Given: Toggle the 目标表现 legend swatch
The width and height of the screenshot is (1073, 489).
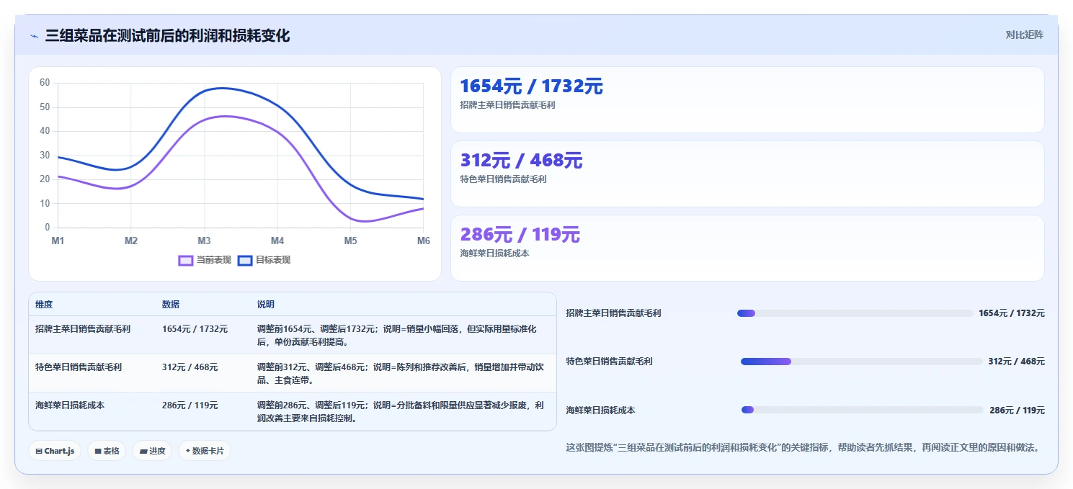Looking at the screenshot, I should tap(245, 260).
